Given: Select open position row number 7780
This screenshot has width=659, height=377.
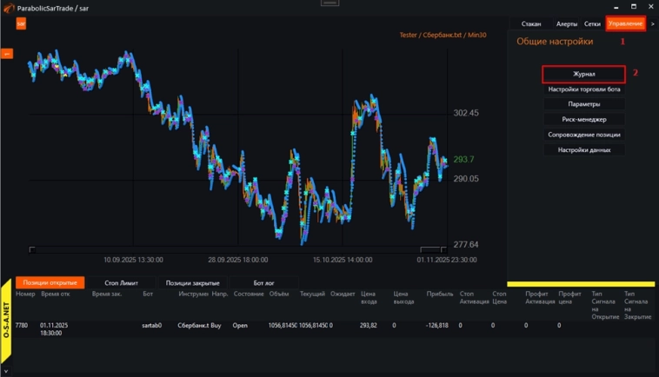Looking at the screenshot, I should (22, 325).
